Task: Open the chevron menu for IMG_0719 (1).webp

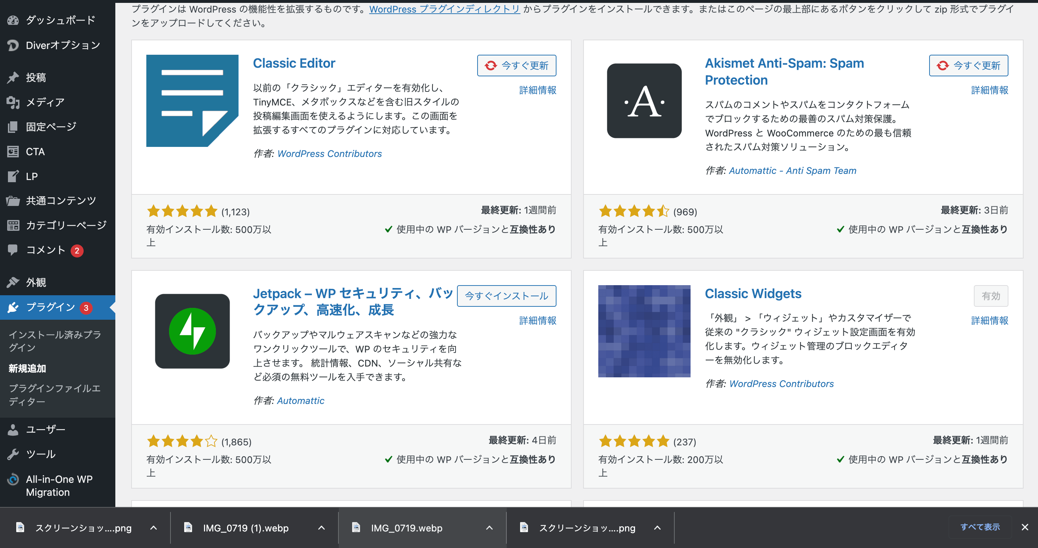Action: (x=321, y=527)
